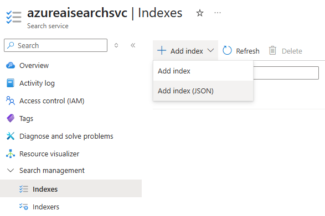Viewport: 325px width, 216px height.
Task: Click the Activity log book icon
Action: 11,83
